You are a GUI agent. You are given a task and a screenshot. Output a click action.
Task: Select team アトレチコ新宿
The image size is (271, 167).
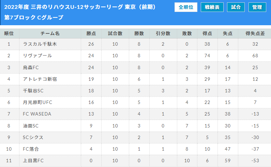(40, 79)
